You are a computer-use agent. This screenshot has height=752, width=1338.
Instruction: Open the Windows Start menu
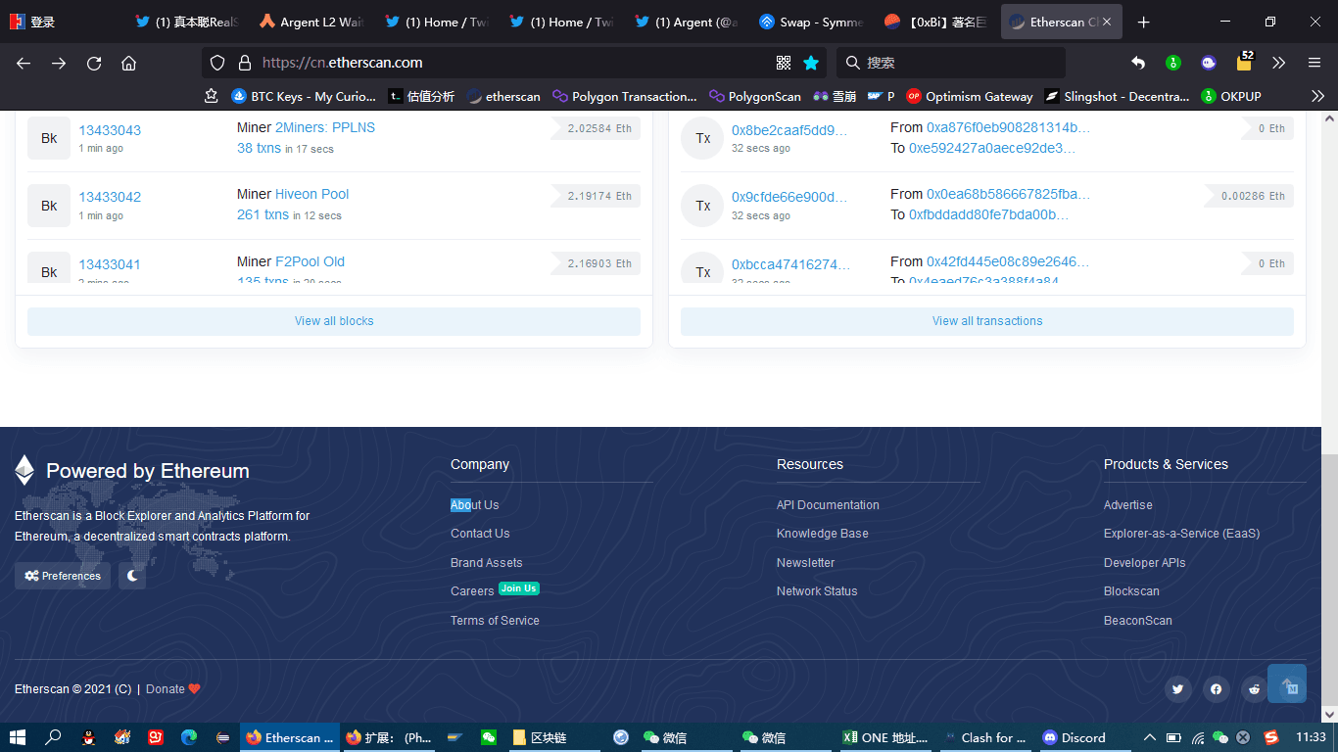pyautogui.click(x=18, y=737)
